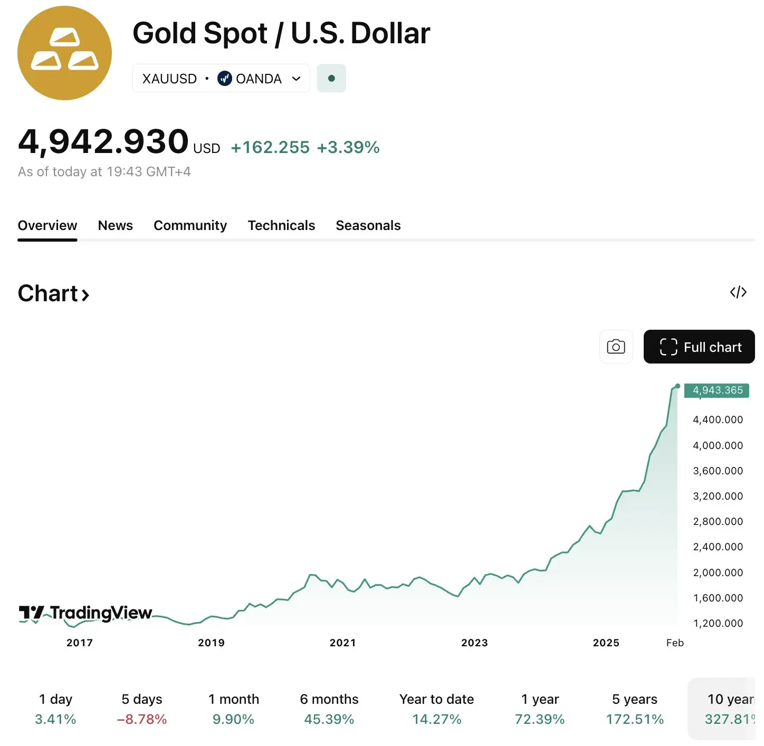
Task: Switch chart to 6 months range
Action: click(329, 709)
